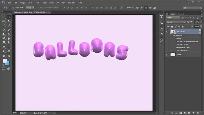This screenshot has height=115, width=204.
Task: Switch to the 3D panel tab
Action: [x=167, y=14]
